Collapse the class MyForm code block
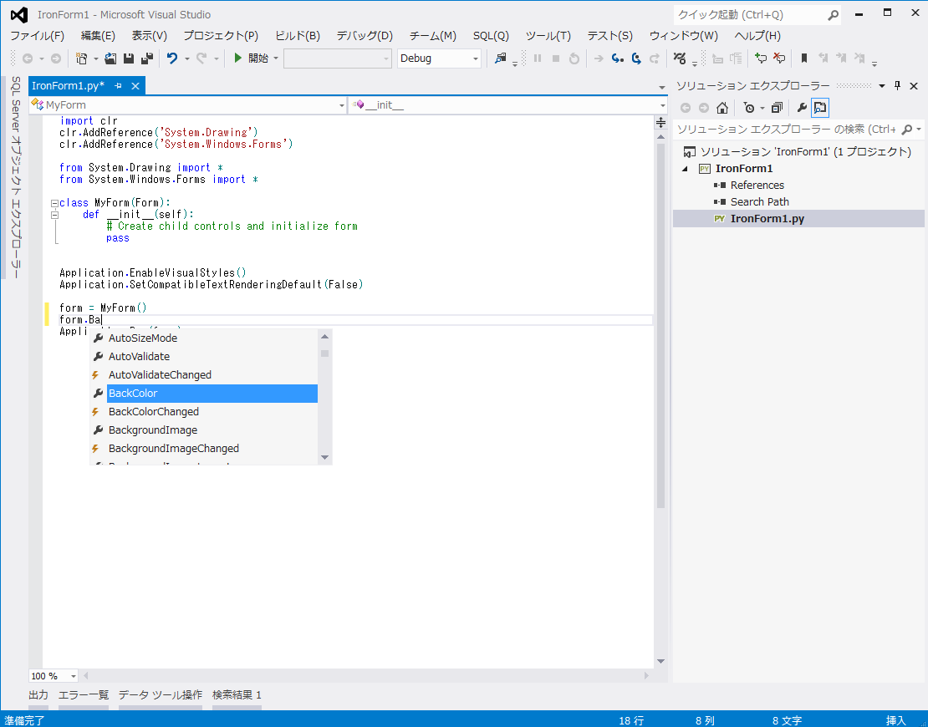The height and width of the screenshot is (727, 928). click(x=54, y=203)
